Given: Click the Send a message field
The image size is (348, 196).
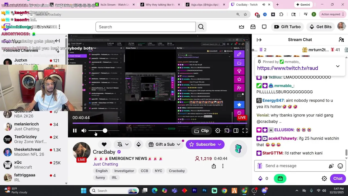Looking at the screenshot, I should point(295,166).
